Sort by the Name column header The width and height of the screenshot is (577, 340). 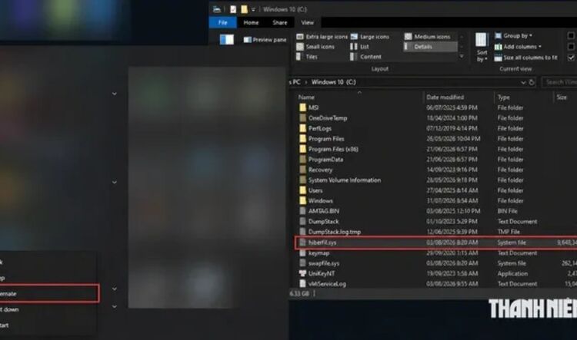coord(306,97)
